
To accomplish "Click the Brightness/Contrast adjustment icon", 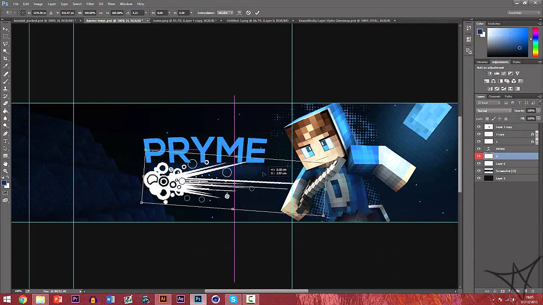I will click(490, 73).
